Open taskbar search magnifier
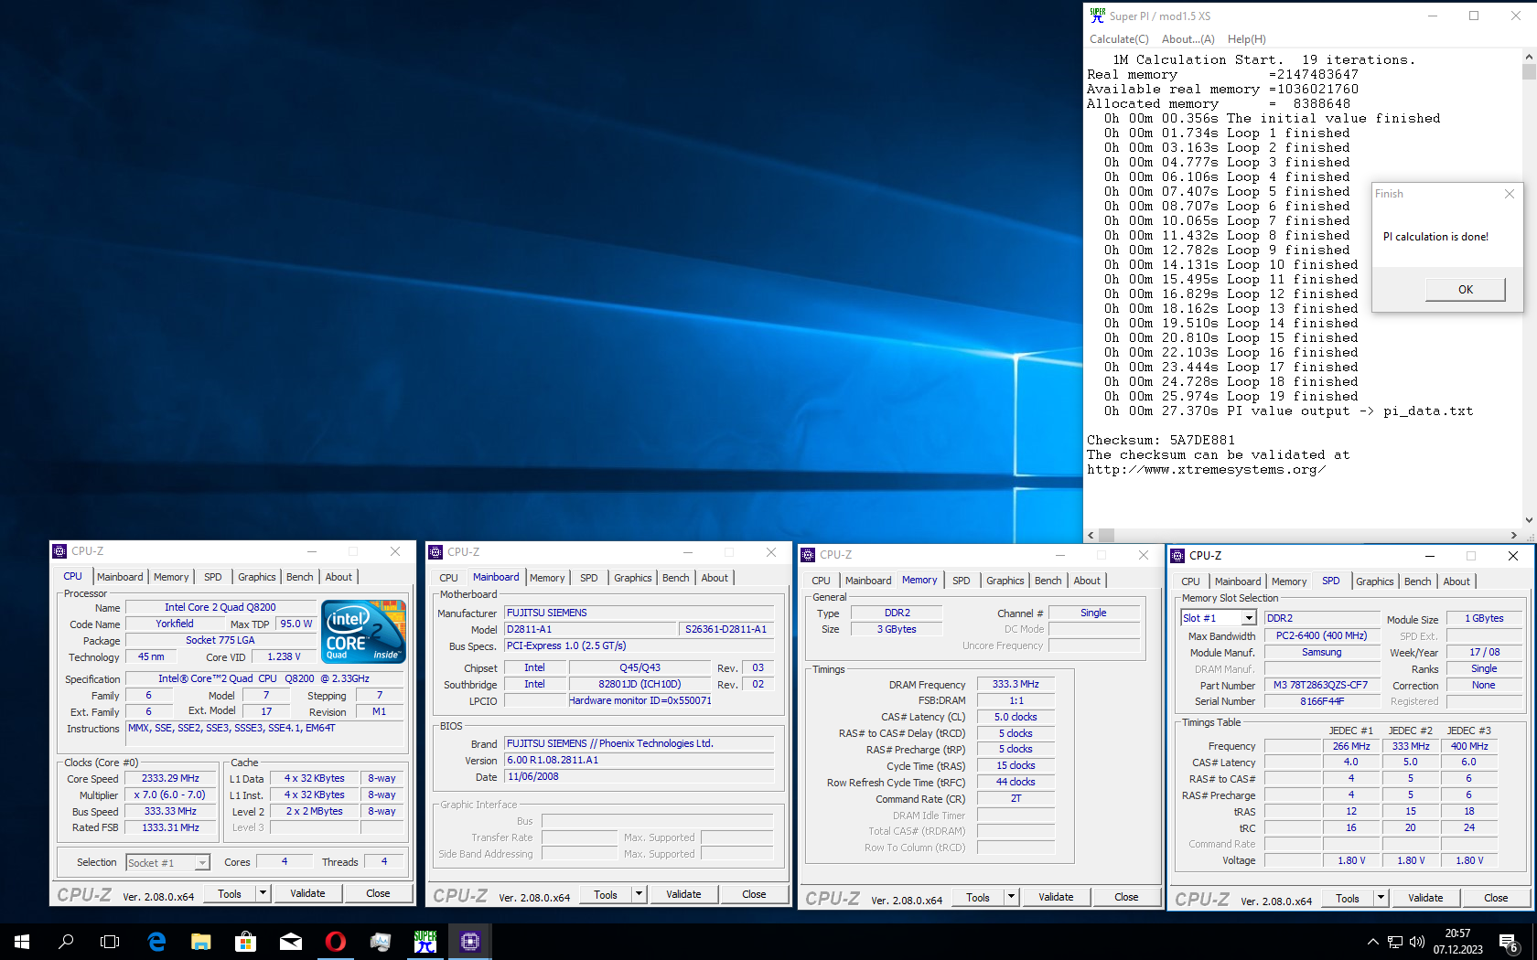The width and height of the screenshot is (1537, 960). 66,941
